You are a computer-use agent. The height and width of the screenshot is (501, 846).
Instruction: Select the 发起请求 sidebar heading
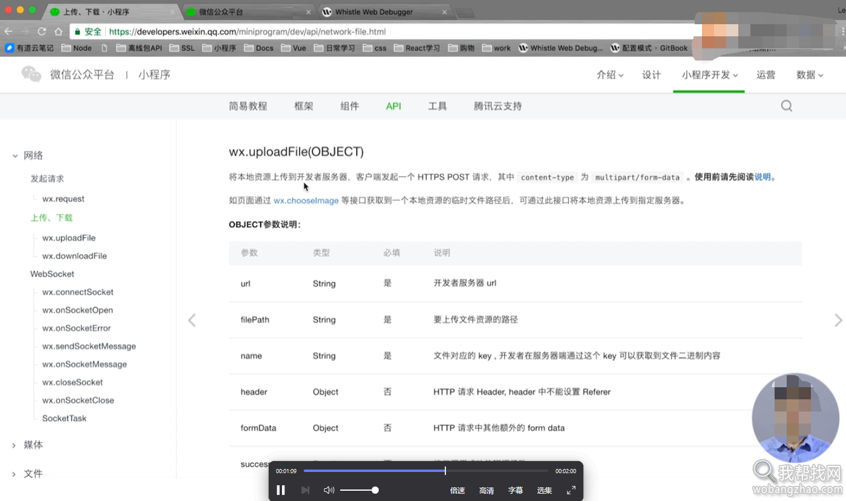[47, 178]
